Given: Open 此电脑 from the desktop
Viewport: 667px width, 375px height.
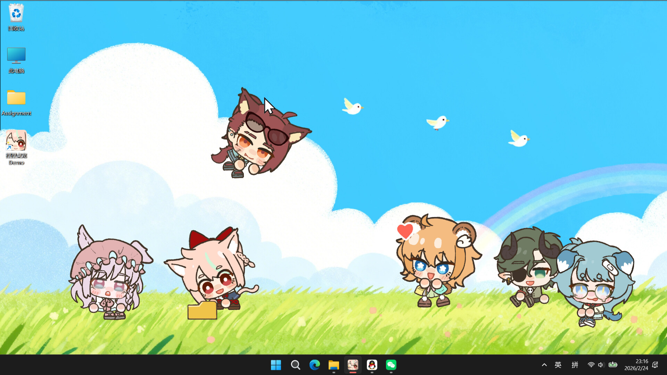Looking at the screenshot, I should 16,56.
